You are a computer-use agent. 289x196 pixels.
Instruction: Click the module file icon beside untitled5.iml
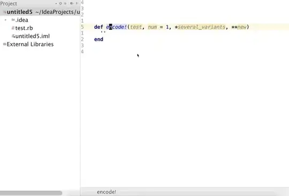click(x=13, y=36)
